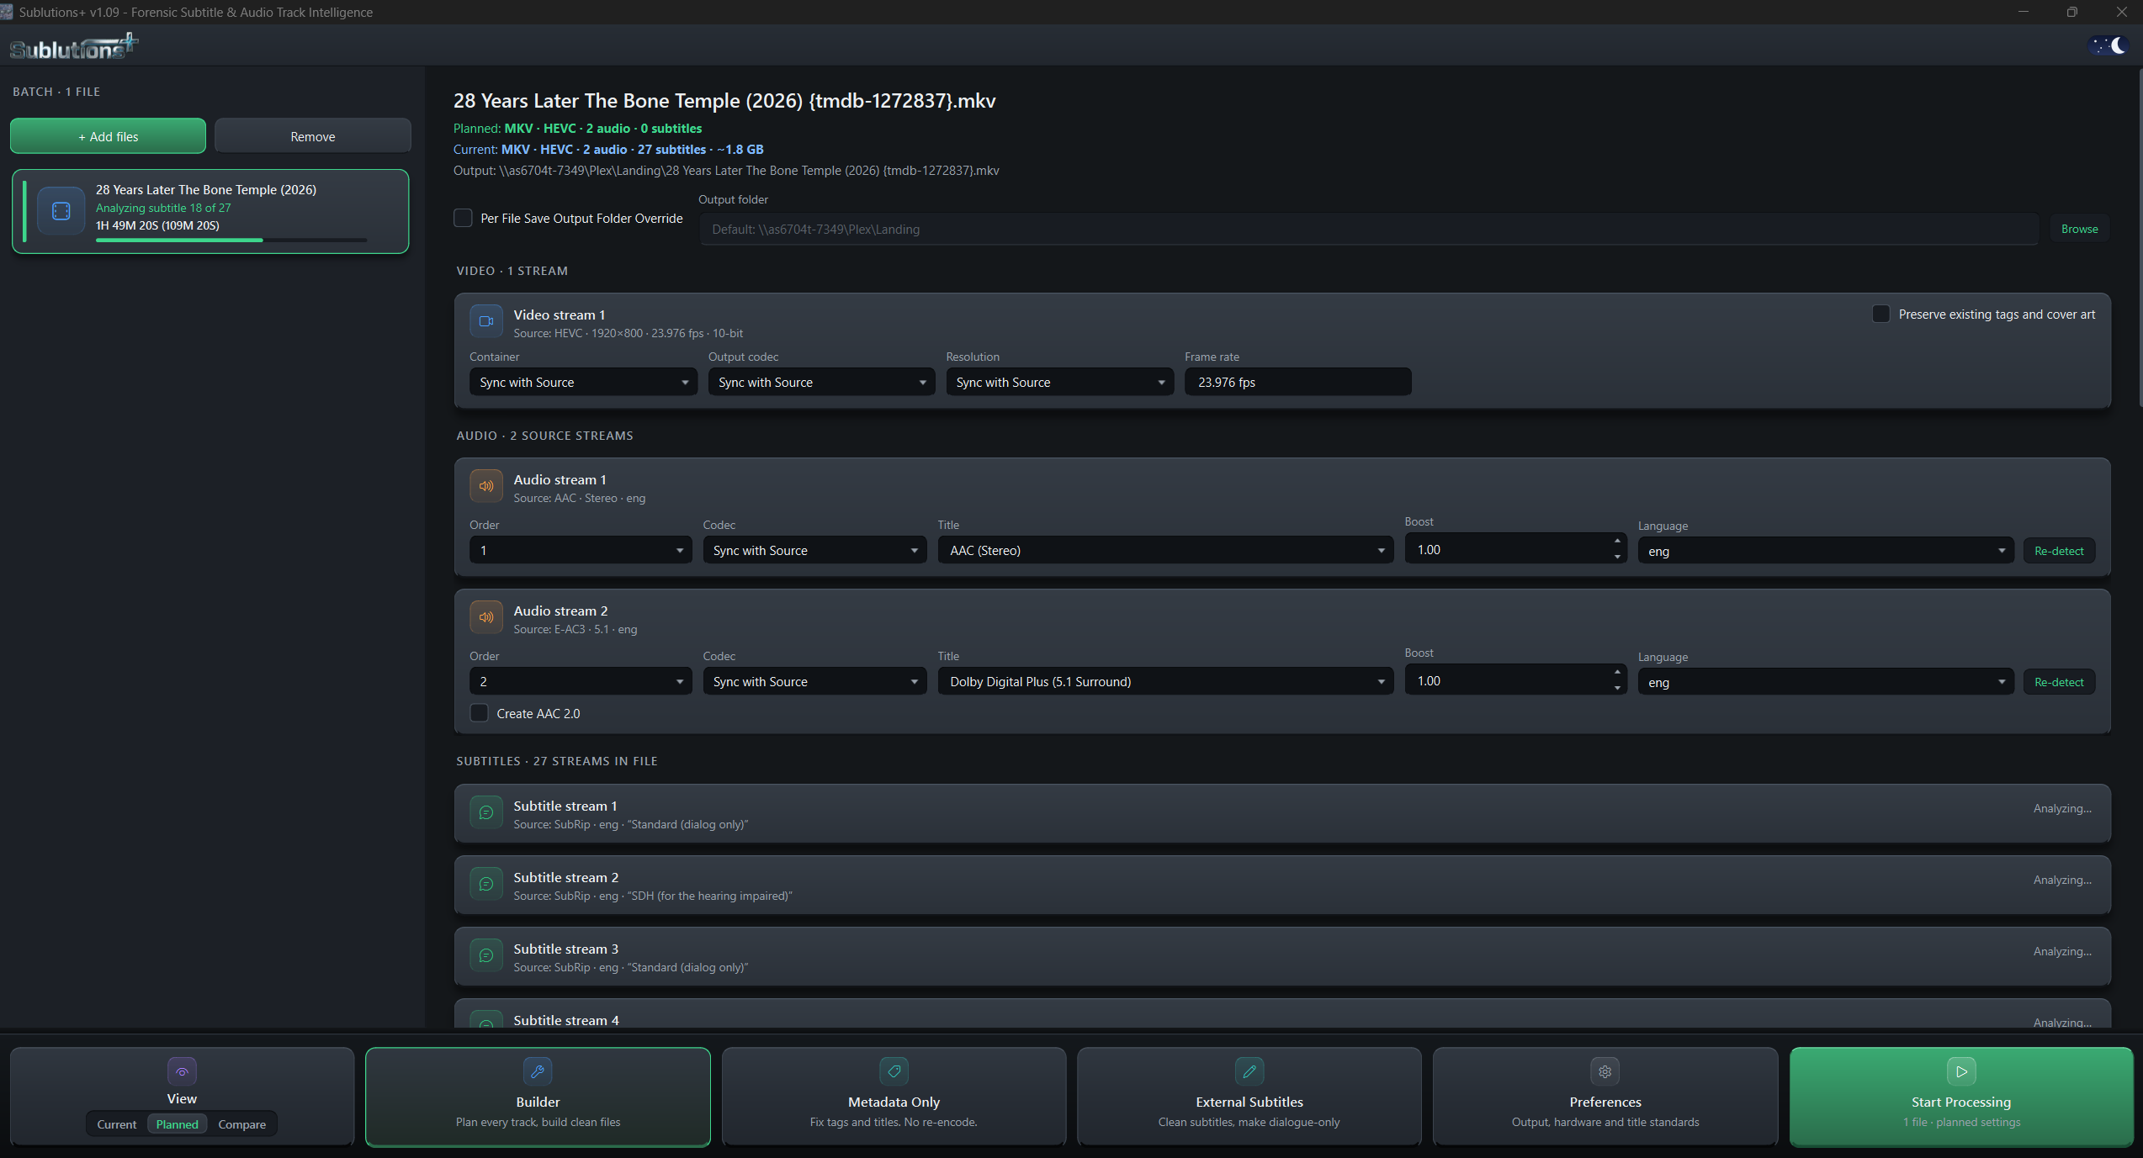Open Audio stream 2 Codec dropdown
The image size is (2143, 1158).
[814, 681]
